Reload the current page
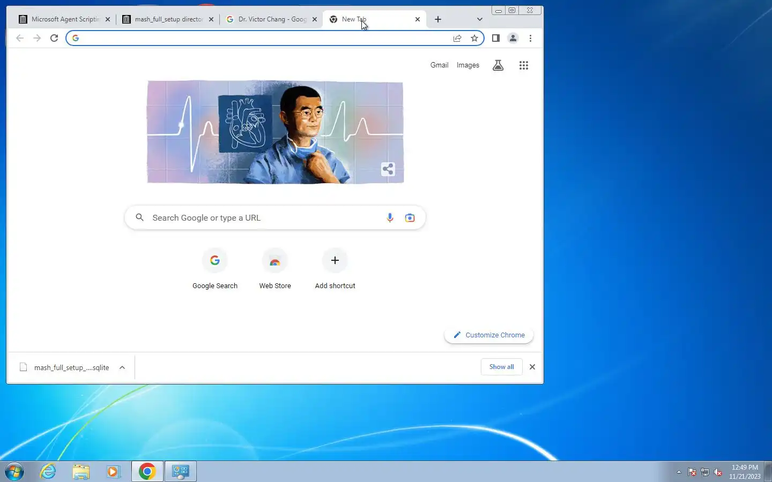 [54, 38]
